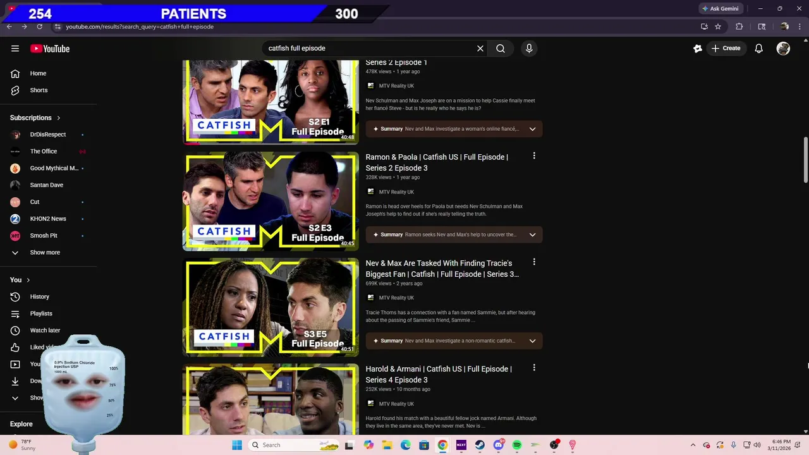Open MTV Reality UK channel under Ramon & Paola
The image size is (809, 455).
click(396, 192)
